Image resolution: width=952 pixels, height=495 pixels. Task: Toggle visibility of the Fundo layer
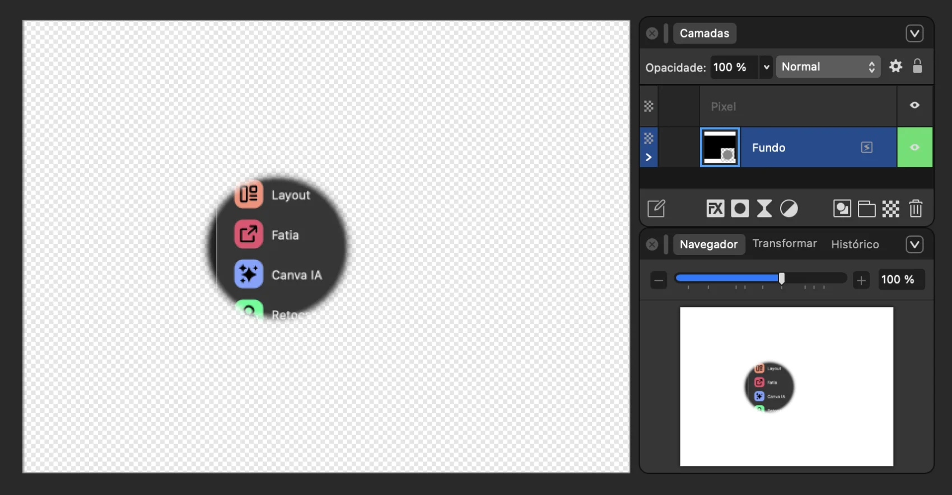coord(914,147)
